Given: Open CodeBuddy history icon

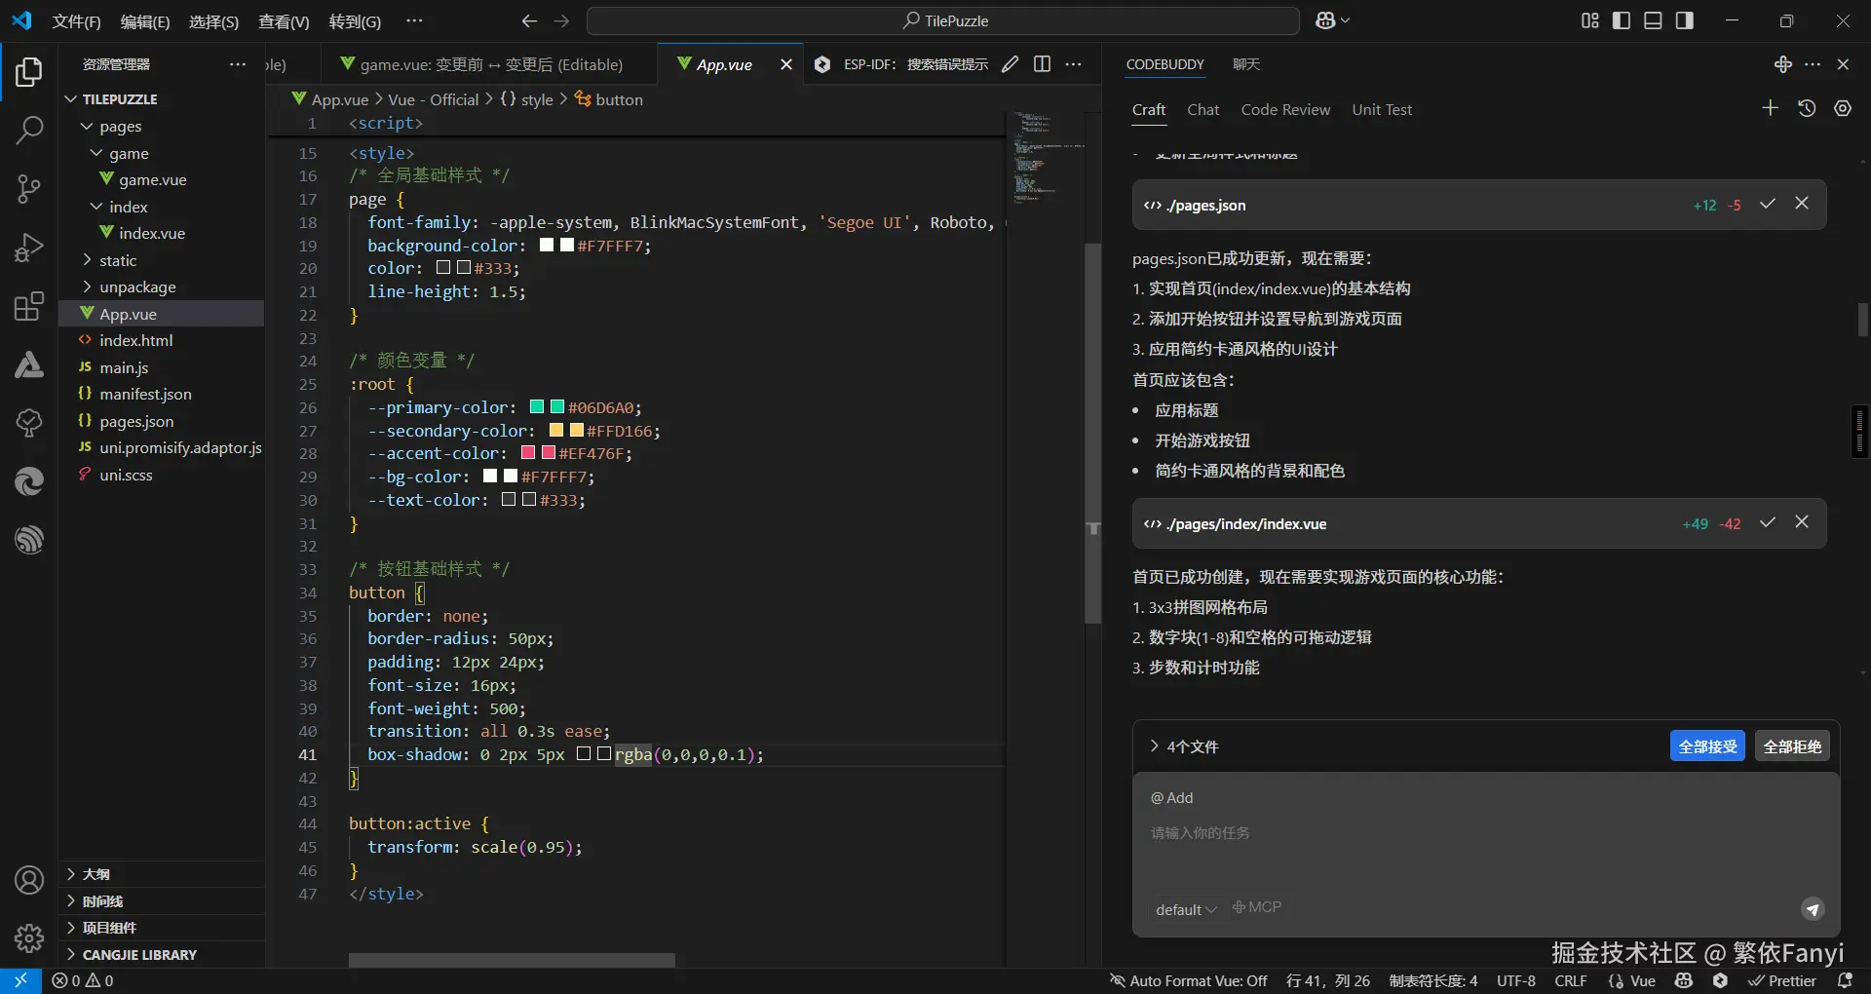Looking at the screenshot, I should [1807, 108].
